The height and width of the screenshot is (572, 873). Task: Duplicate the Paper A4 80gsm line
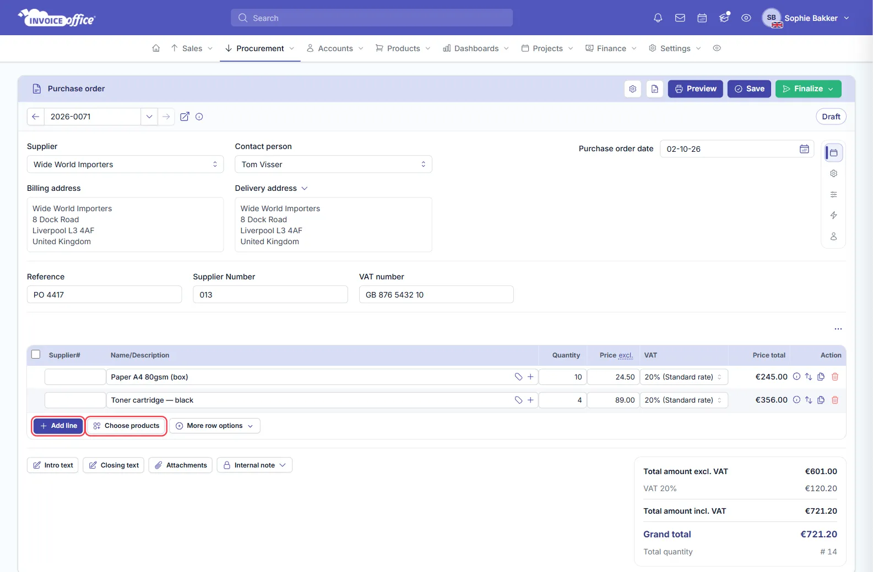click(x=821, y=377)
